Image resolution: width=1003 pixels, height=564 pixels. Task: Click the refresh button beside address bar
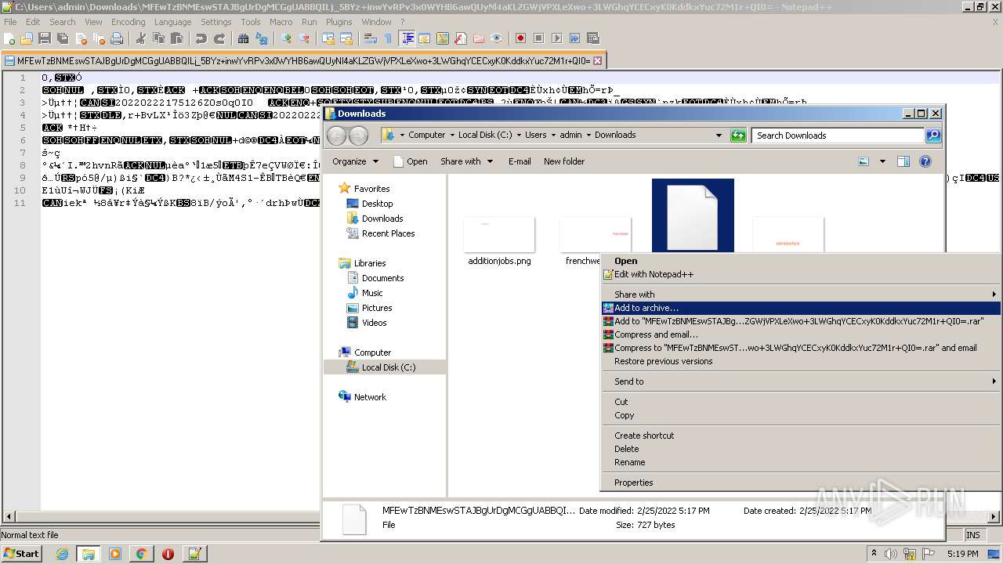[738, 136]
